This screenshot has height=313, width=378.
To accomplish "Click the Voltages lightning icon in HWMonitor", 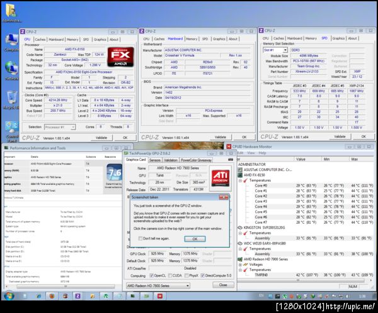I will point(246,265).
